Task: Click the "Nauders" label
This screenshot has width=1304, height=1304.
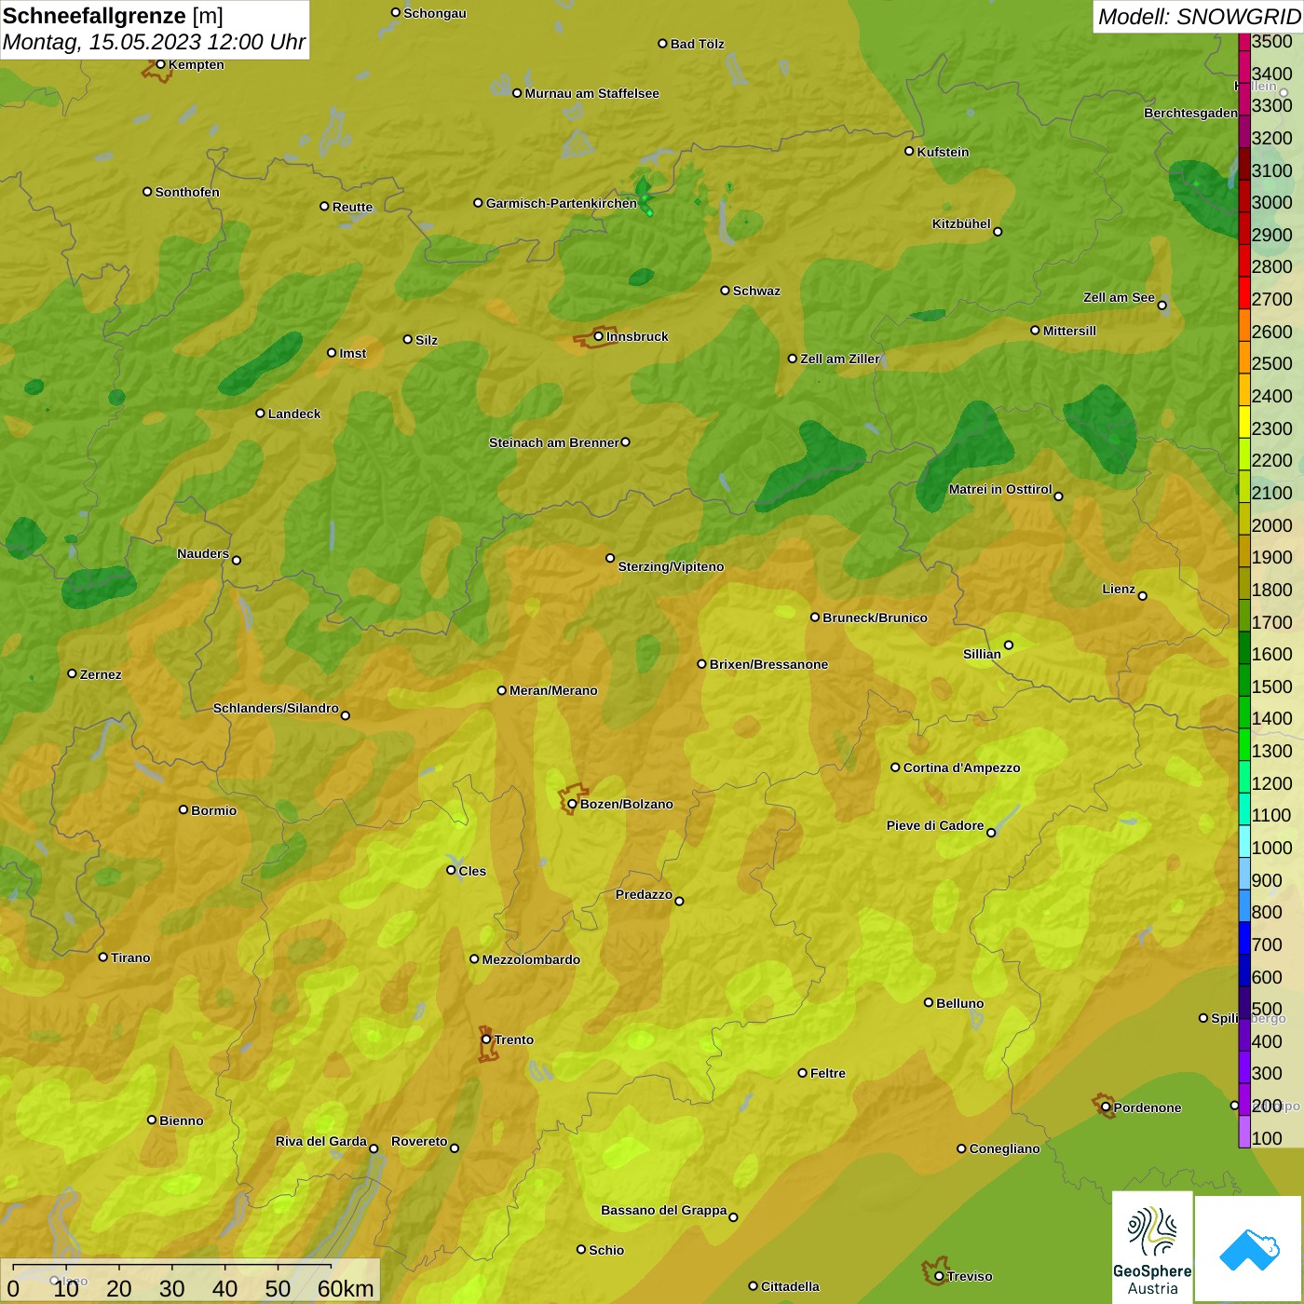Action: 203,553
